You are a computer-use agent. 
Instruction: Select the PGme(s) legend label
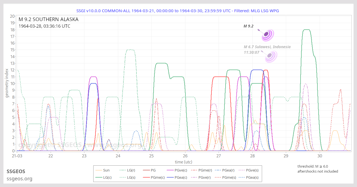point(229,177)
